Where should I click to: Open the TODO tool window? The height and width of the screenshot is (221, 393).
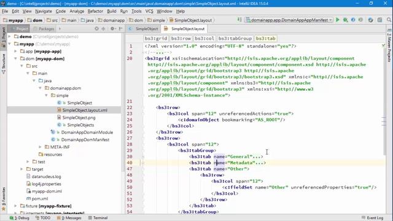pos(43,218)
